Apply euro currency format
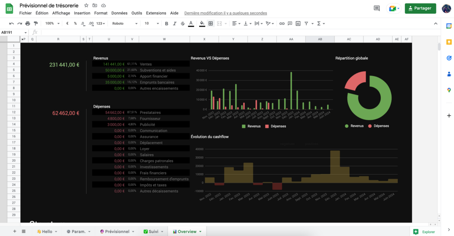This screenshot has width=454, height=236. tap(67, 24)
